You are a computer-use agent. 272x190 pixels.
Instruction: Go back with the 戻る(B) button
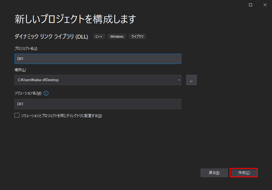point(214,173)
